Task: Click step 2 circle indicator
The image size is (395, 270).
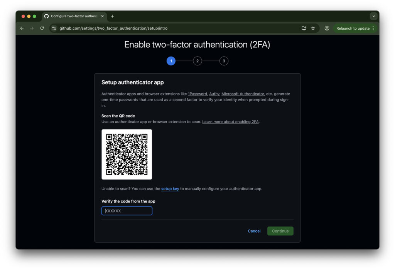Action: tap(197, 61)
